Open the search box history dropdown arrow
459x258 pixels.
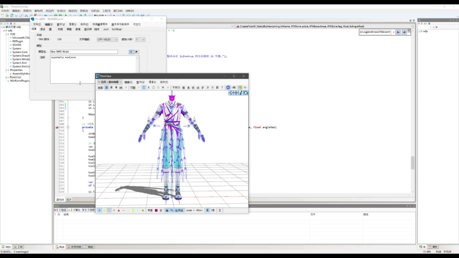[x=394, y=32]
